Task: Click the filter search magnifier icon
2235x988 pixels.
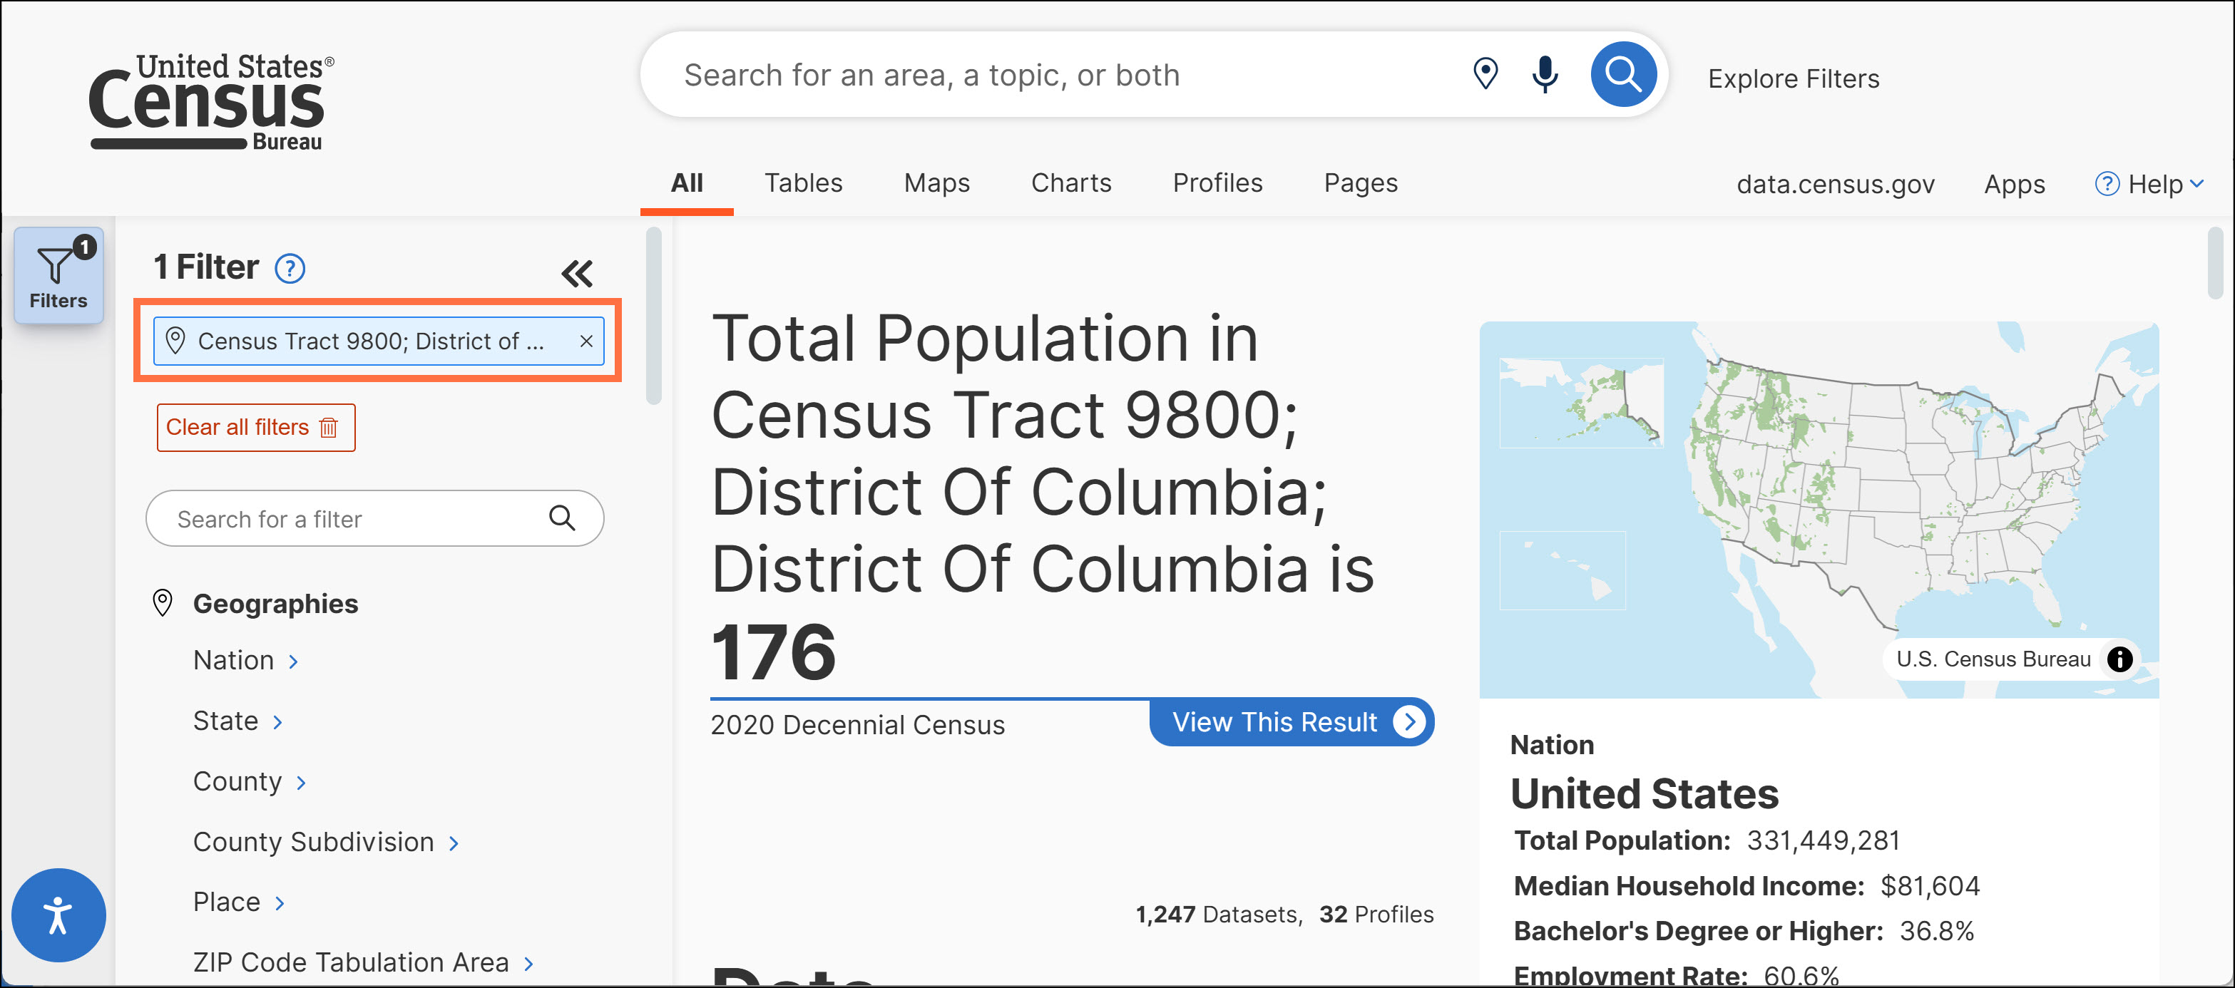Action: [x=561, y=519]
